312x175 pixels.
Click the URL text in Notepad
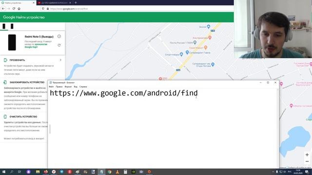123,93
